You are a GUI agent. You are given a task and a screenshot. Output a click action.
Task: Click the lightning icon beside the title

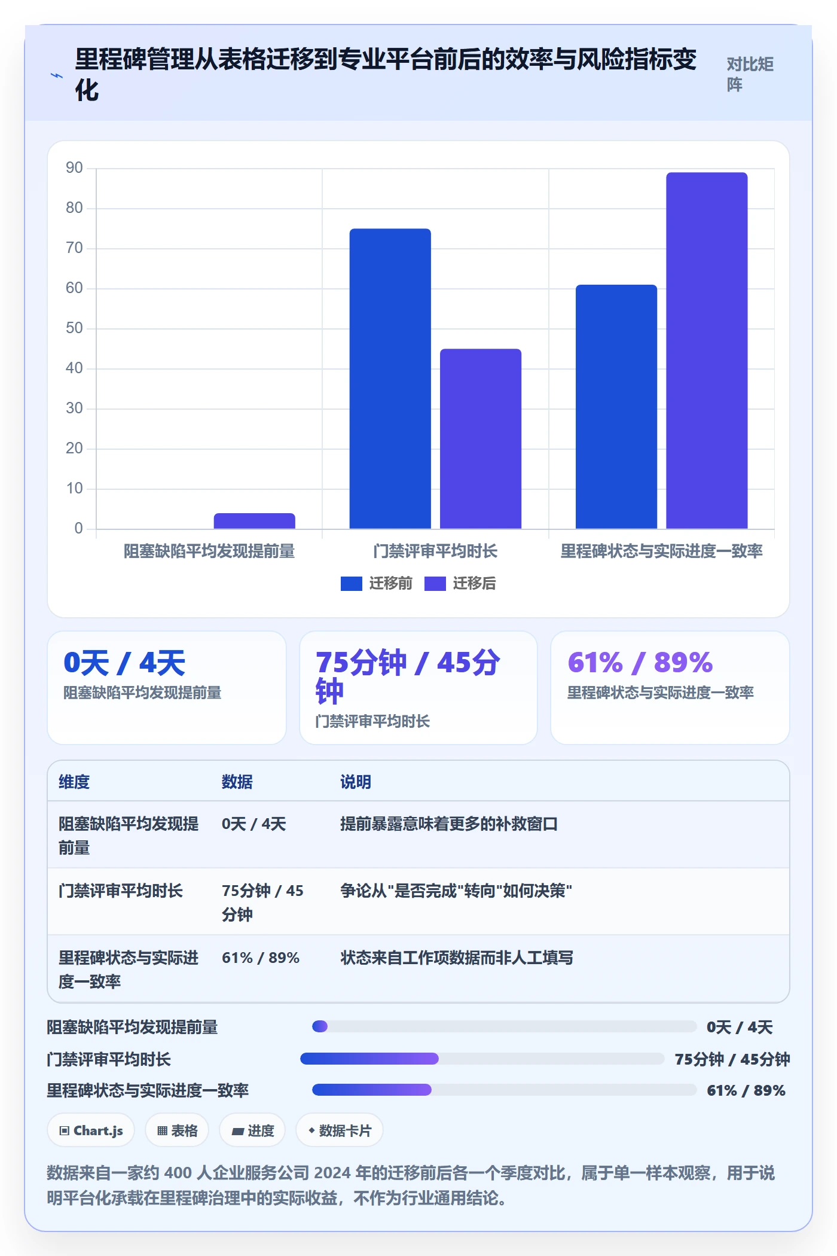(57, 75)
